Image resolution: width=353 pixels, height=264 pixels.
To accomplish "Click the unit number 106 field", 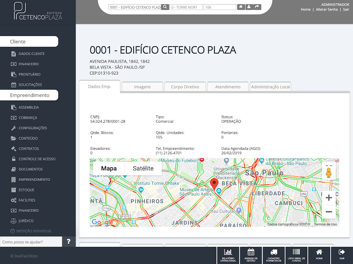I will tap(220, 7).
